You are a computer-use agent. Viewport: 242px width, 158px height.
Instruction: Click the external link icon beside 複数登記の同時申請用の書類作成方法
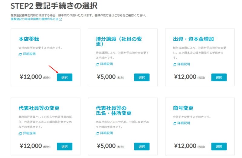60,19
